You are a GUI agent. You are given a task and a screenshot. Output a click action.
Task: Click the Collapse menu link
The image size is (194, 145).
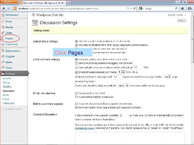[14, 109]
